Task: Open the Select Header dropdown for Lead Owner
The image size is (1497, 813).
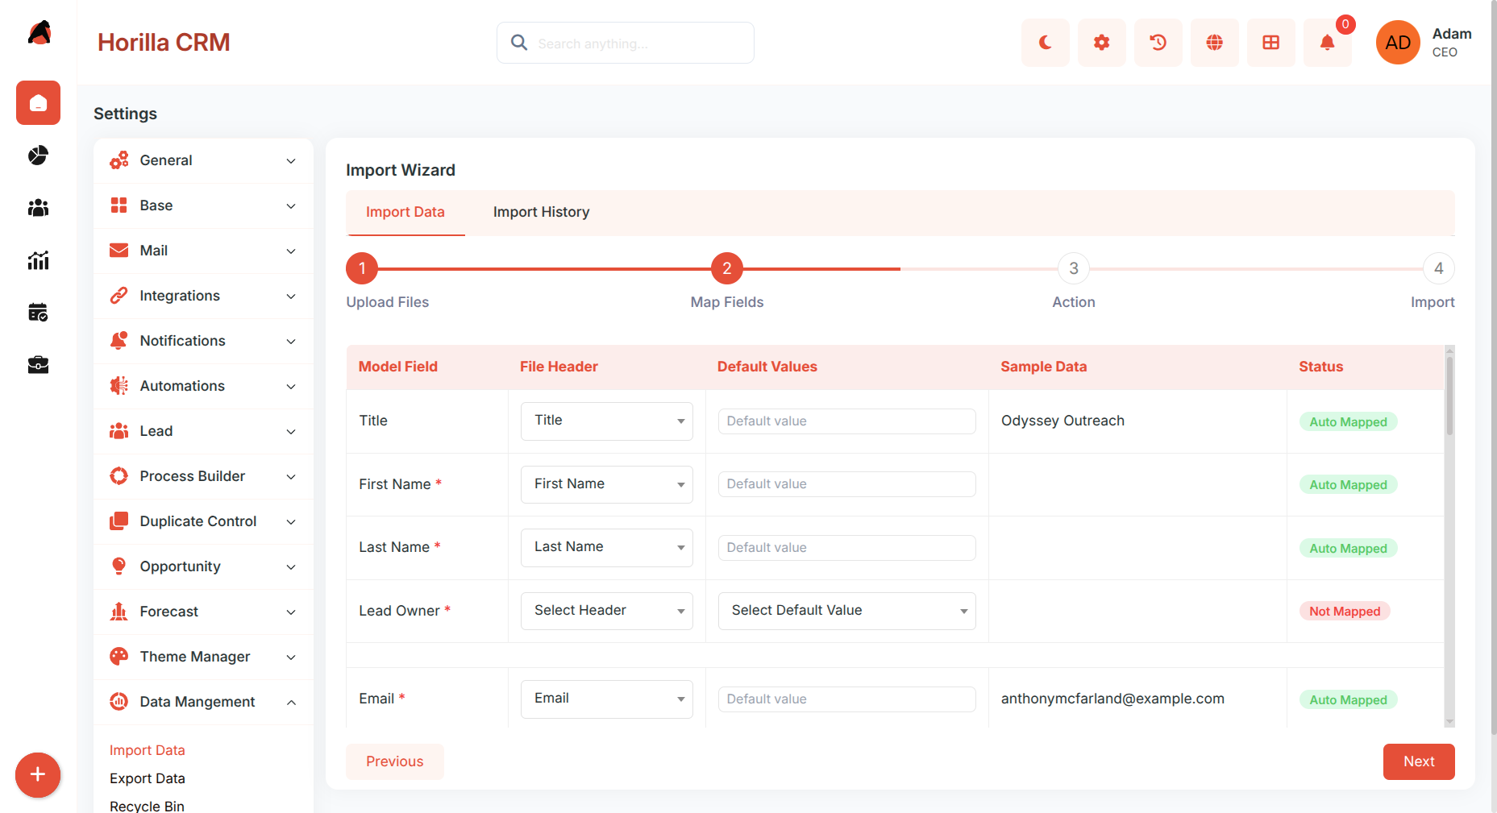Action: [x=607, y=611]
